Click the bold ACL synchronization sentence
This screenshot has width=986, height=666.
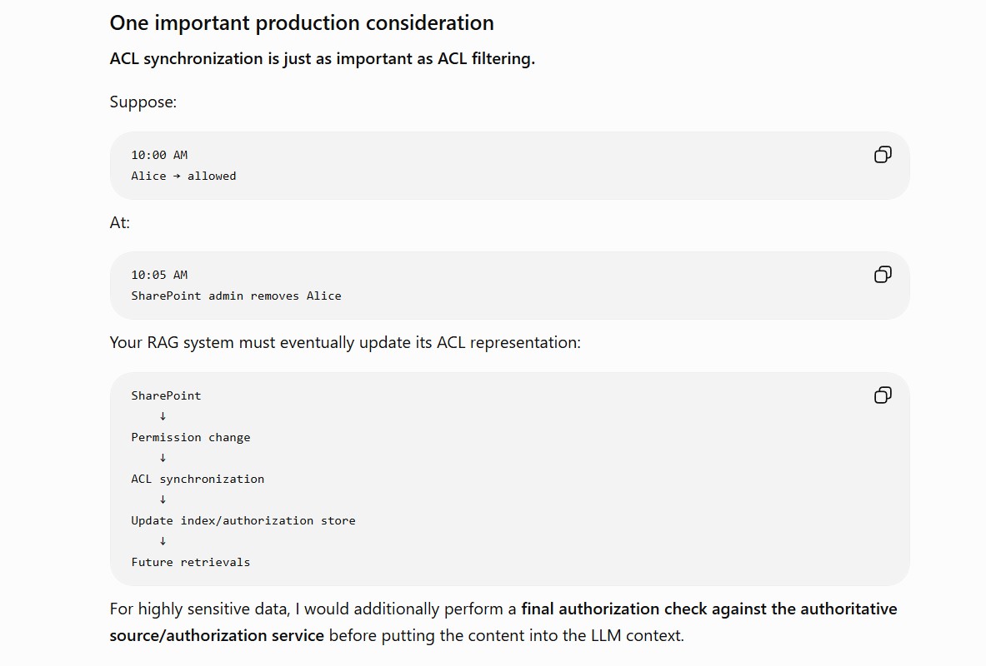(322, 58)
